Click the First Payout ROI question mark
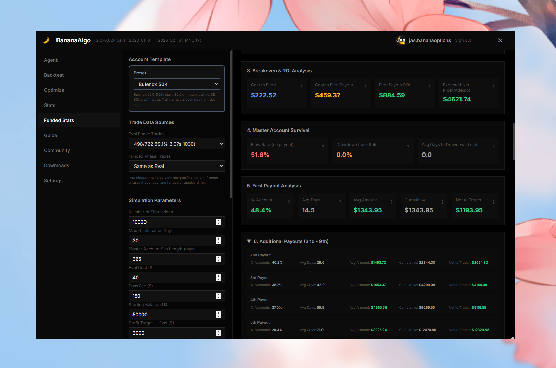This screenshot has height=368, width=556. click(x=430, y=87)
